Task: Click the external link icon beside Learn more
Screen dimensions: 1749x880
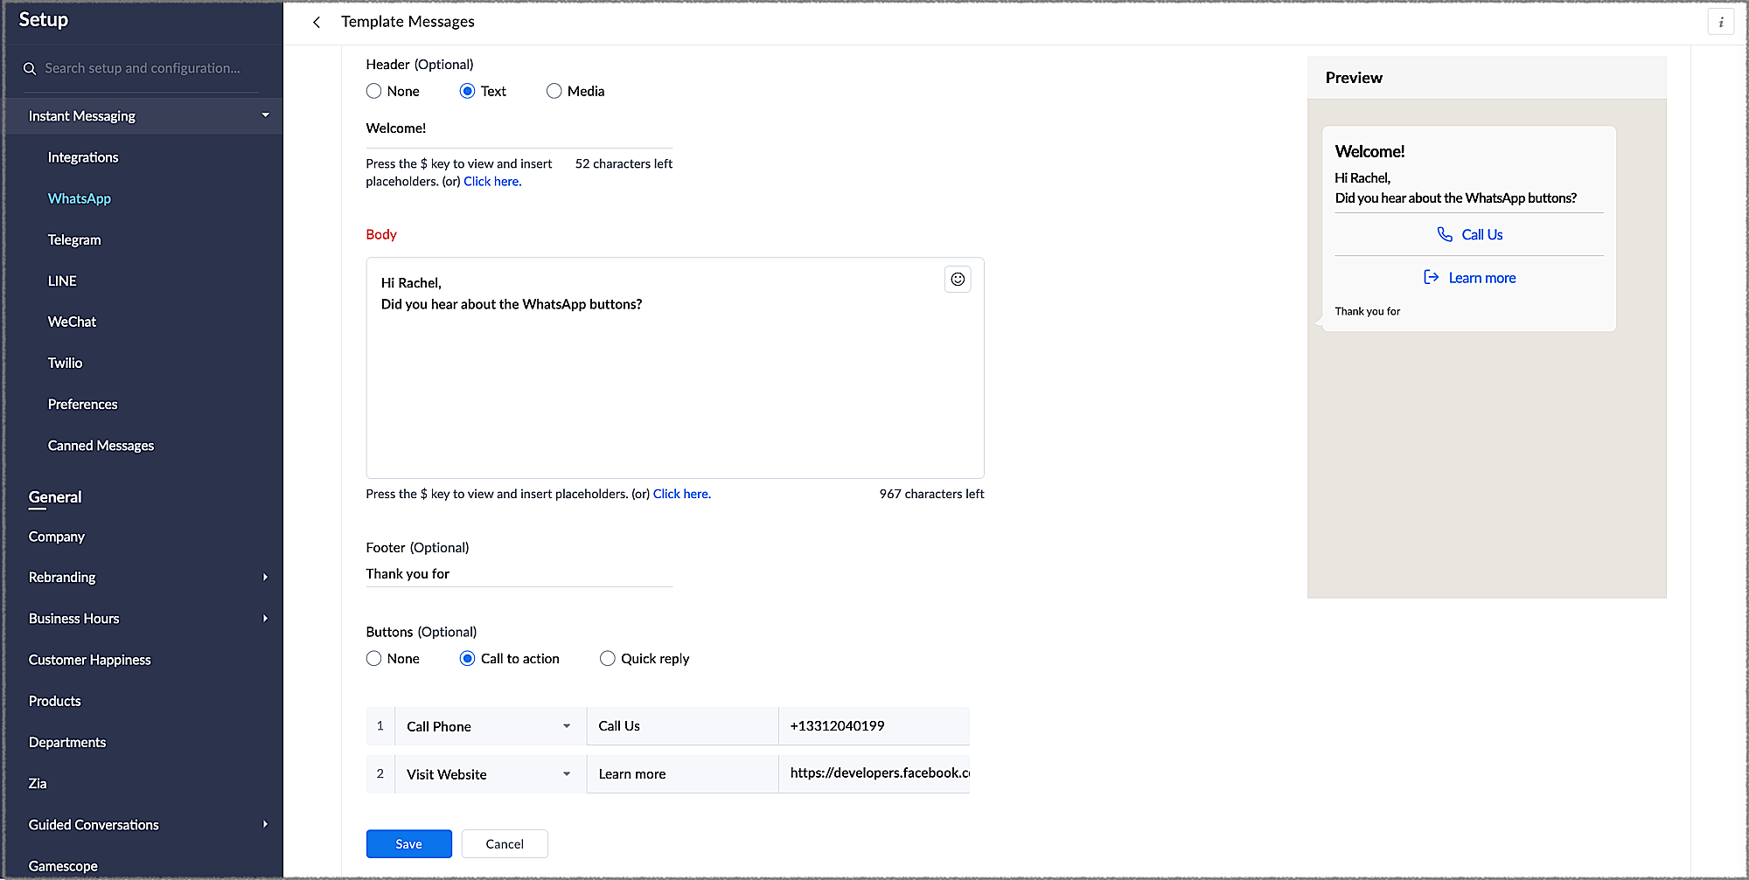Action: point(1432,277)
